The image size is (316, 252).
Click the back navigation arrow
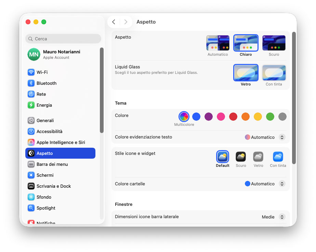click(114, 22)
